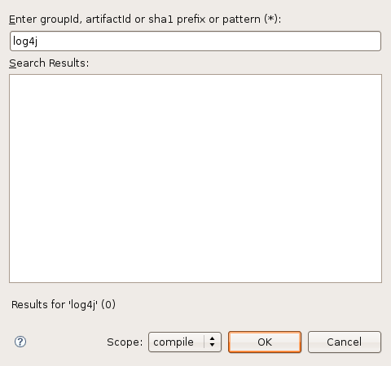Click the 'Search Results:' label

[49, 63]
